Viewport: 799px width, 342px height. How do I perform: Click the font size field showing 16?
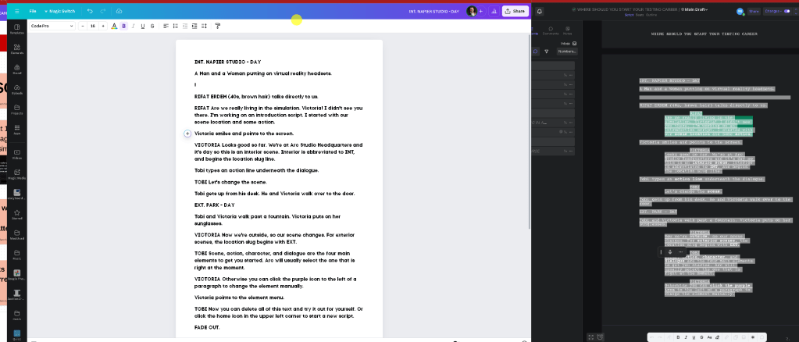[x=93, y=26]
